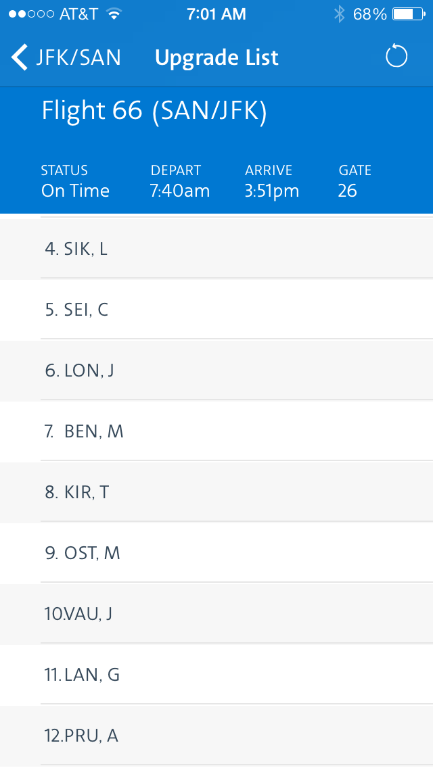Screen dimensions: 433x768
Task: Open row 6. LON, J
Action: (216, 370)
